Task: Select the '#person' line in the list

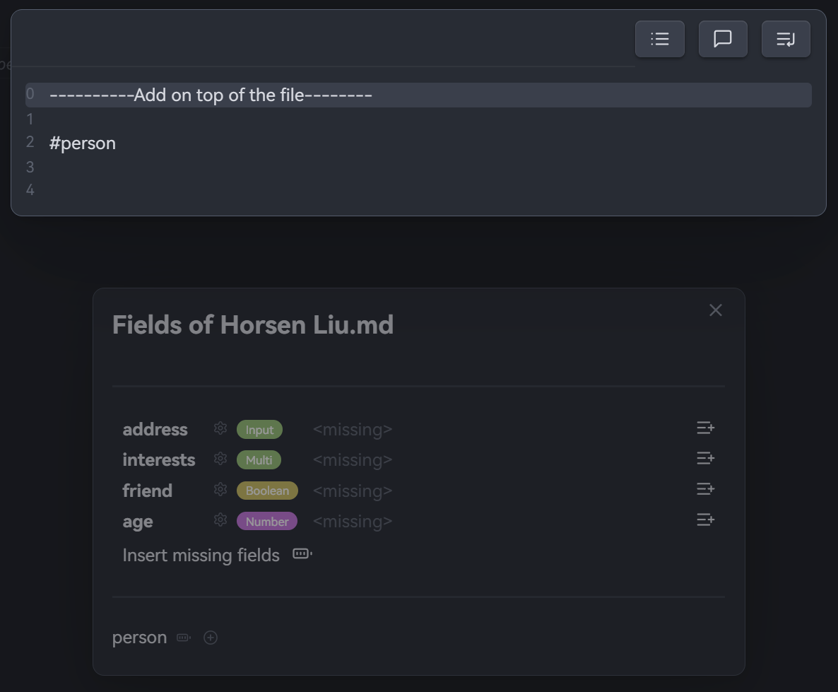Action: coord(83,143)
